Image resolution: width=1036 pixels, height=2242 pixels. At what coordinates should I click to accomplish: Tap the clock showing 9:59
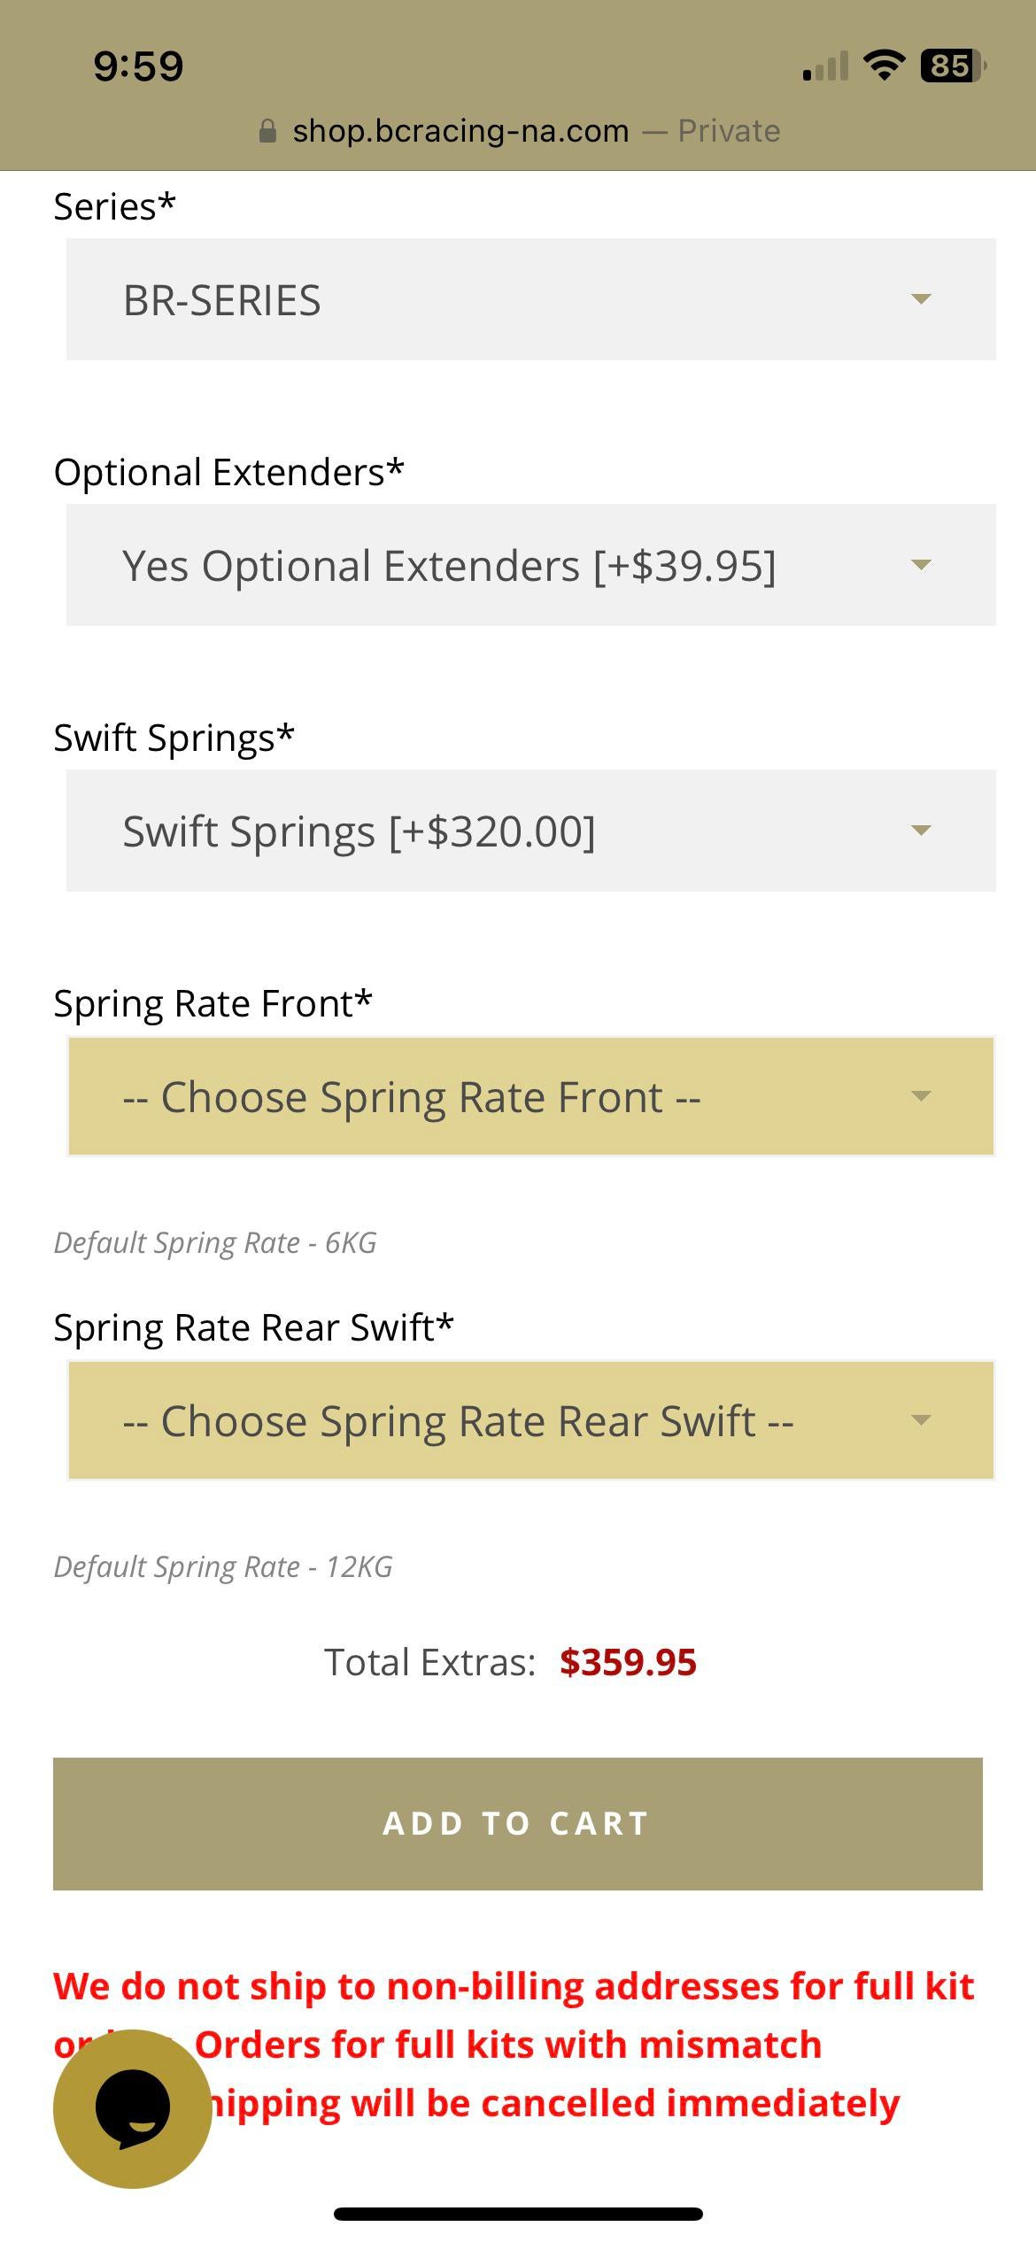pos(138,66)
